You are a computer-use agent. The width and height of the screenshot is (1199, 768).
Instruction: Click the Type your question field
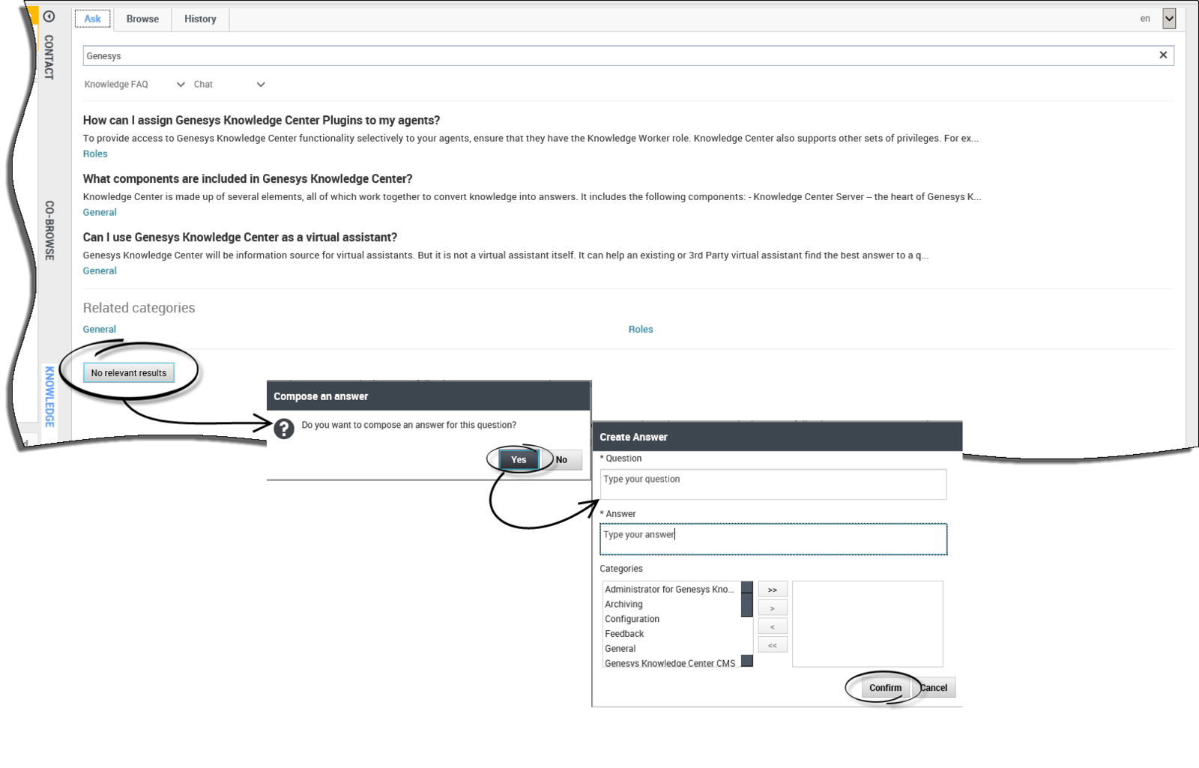(773, 484)
